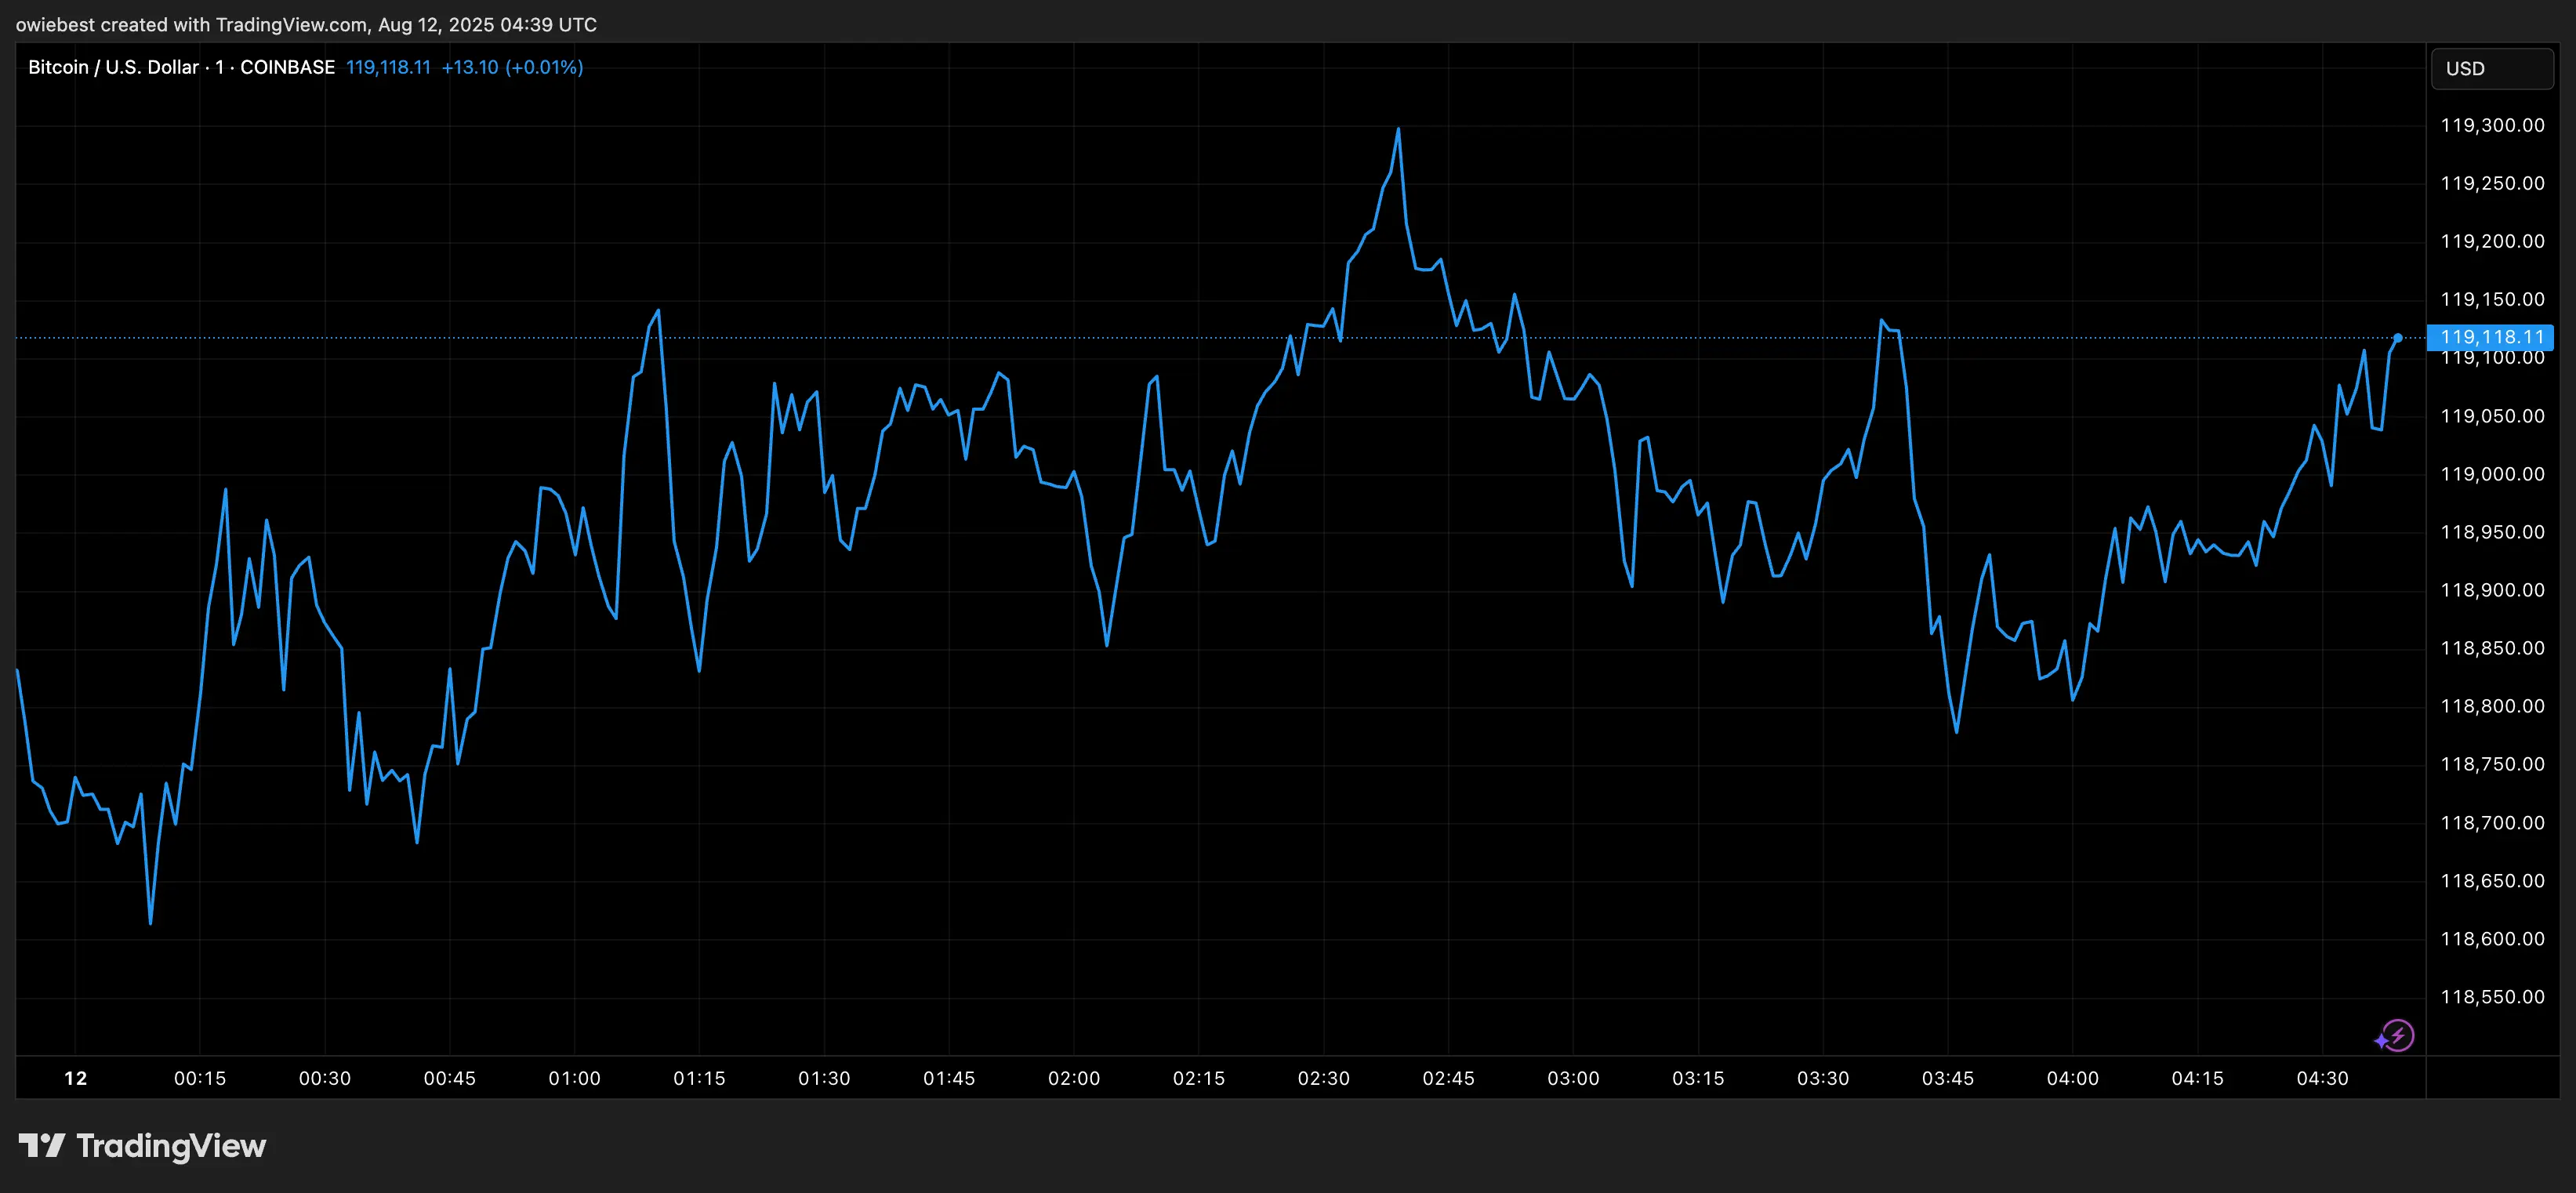The width and height of the screenshot is (2576, 1193).
Task: Click the 118,550.00 price axis label
Action: point(2492,997)
